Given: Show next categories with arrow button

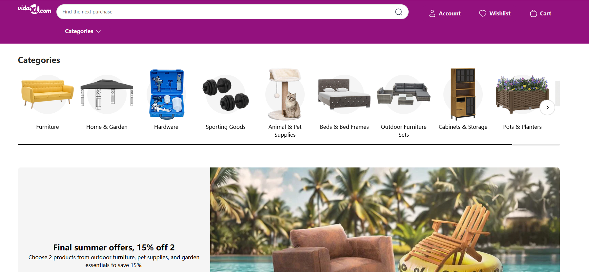Looking at the screenshot, I should (x=547, y=107).
